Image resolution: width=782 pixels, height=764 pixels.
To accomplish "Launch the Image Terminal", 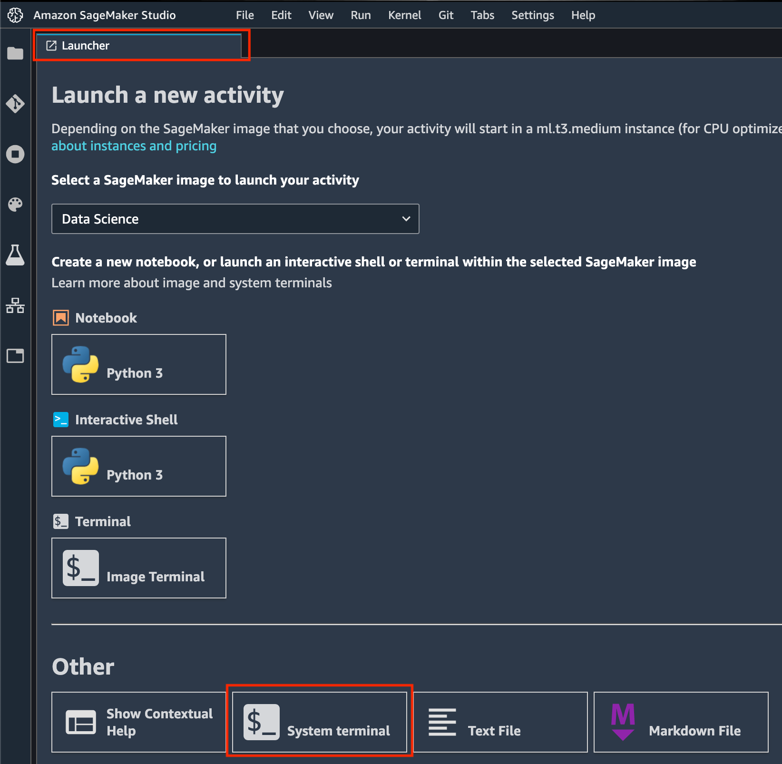I will (x=138, y=568).
